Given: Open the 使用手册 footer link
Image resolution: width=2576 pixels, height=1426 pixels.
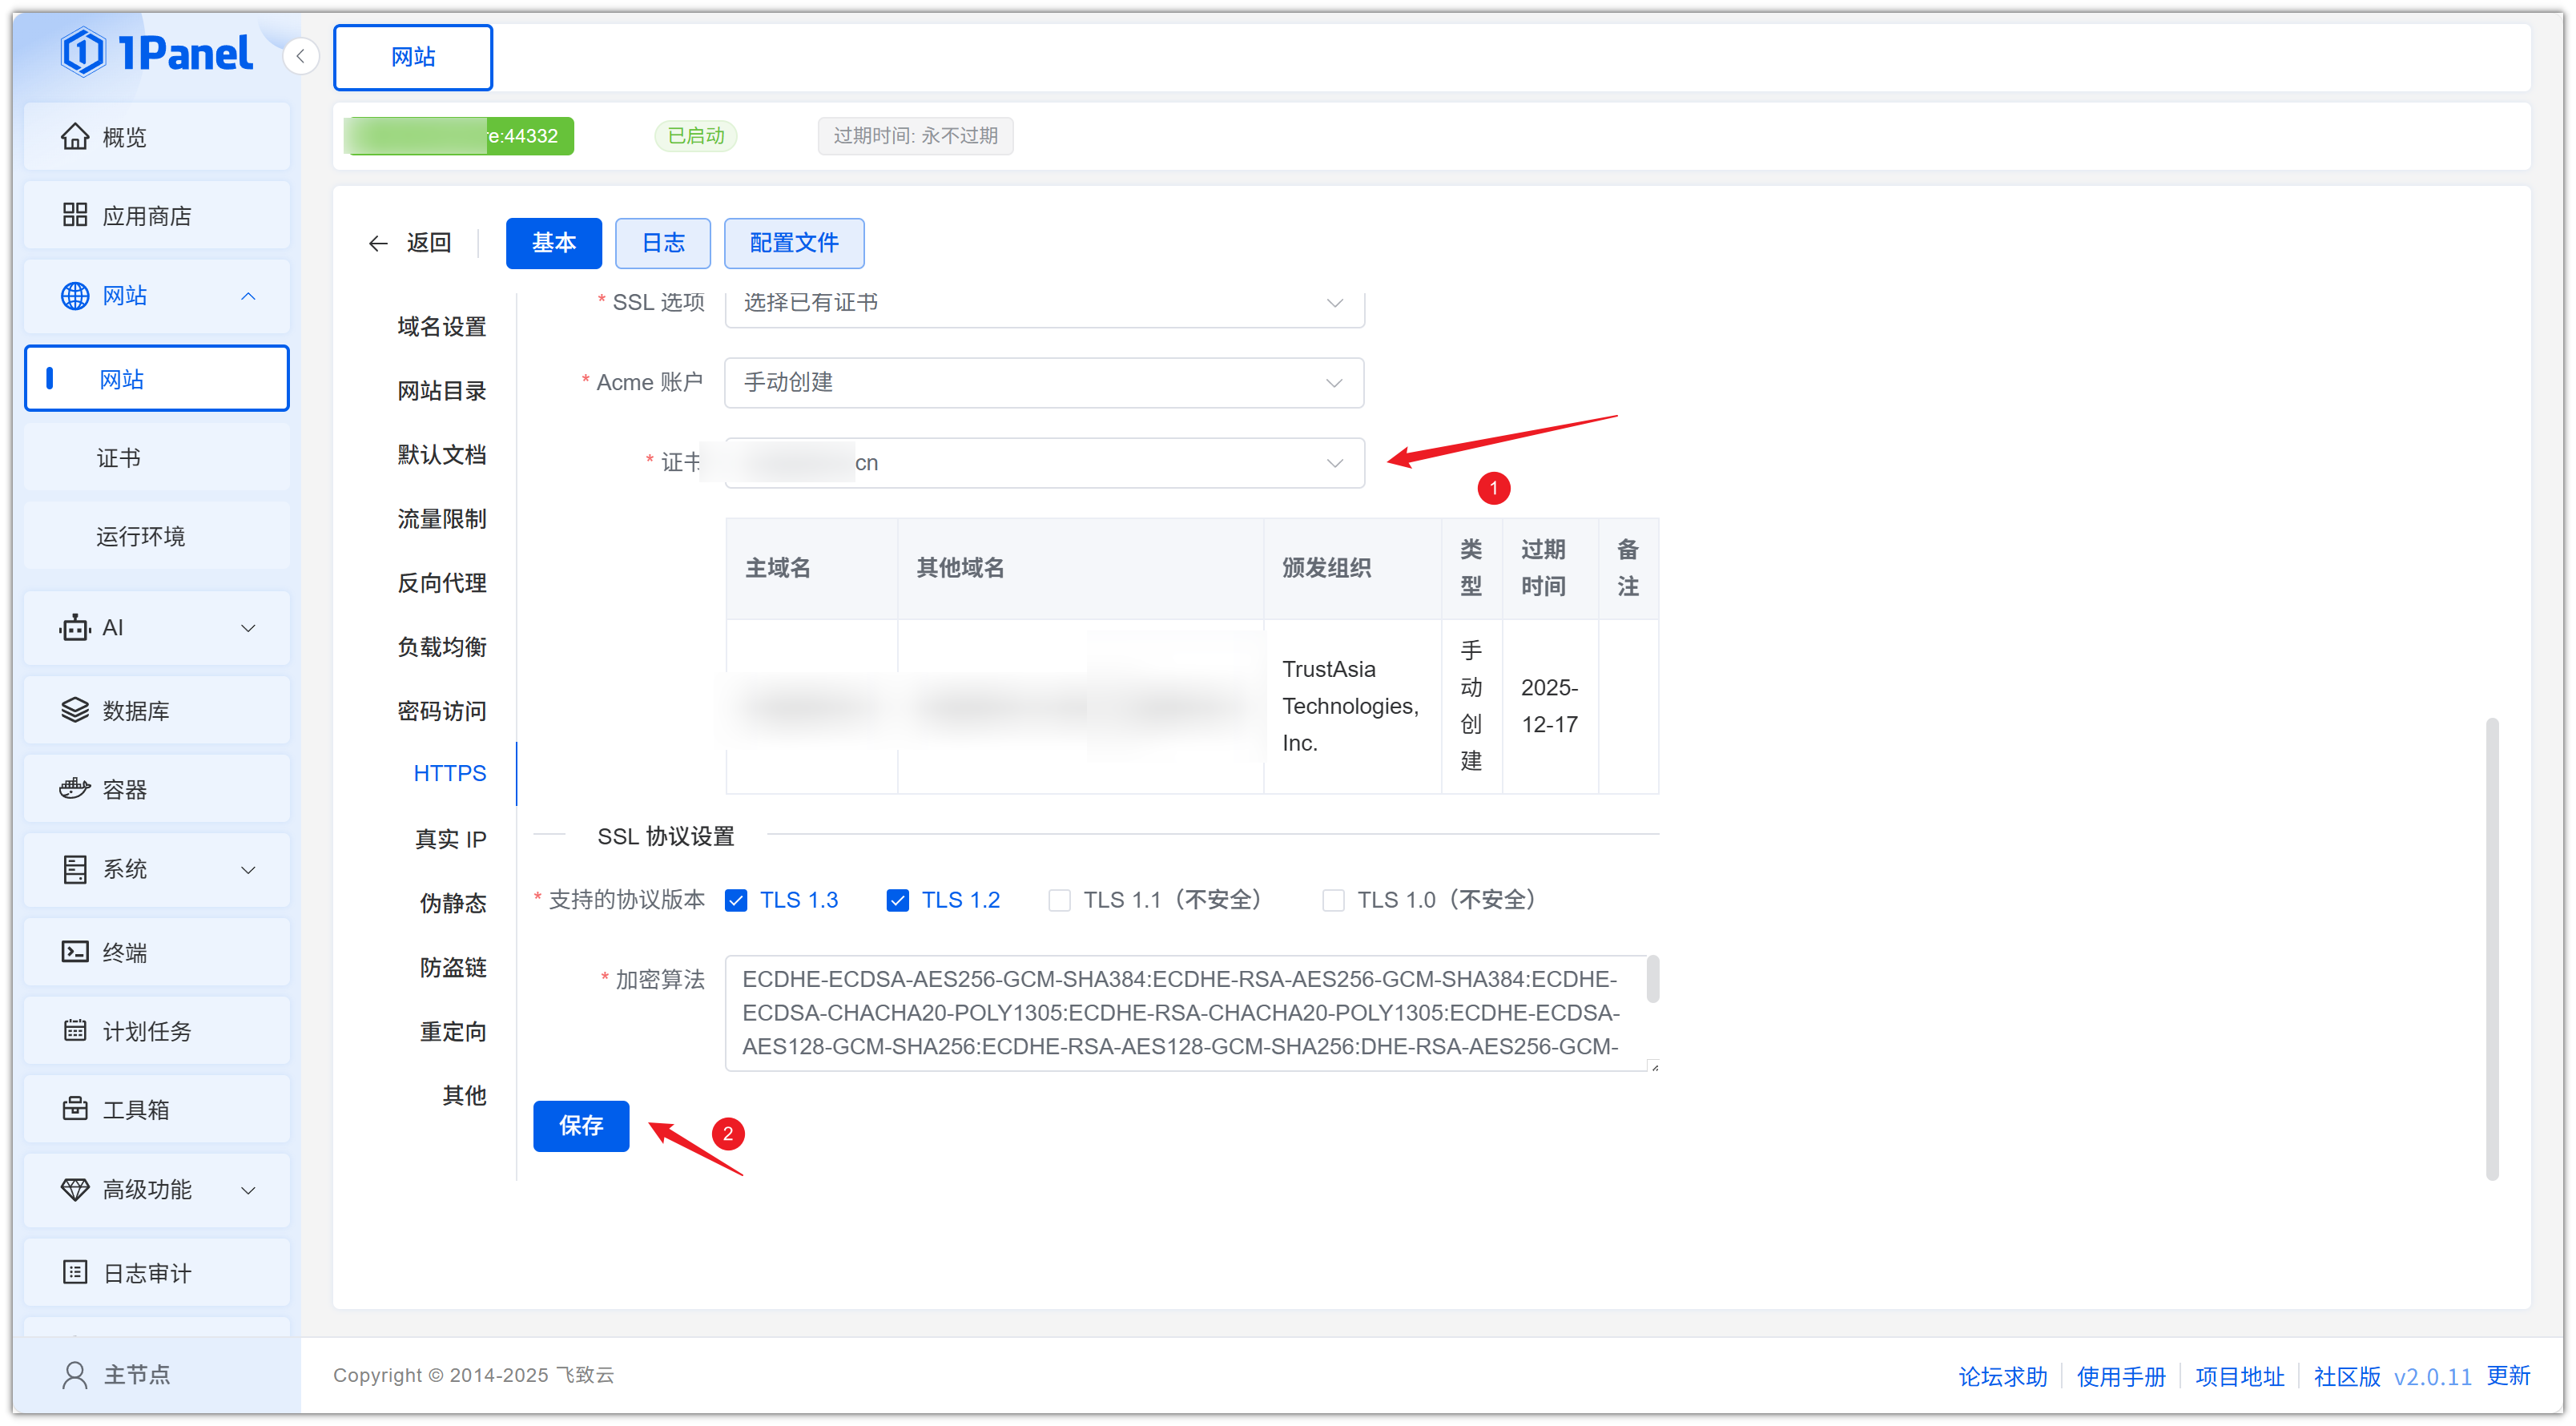Looking at the screenshot, I should (2120, 1376).
